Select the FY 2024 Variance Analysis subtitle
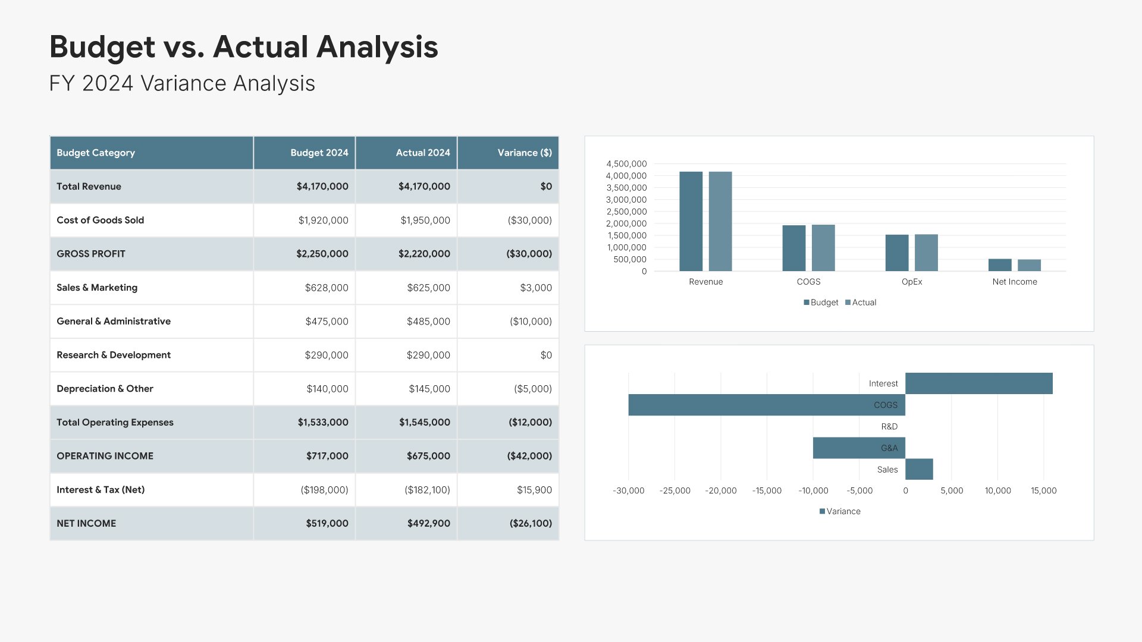 point(182,83)
